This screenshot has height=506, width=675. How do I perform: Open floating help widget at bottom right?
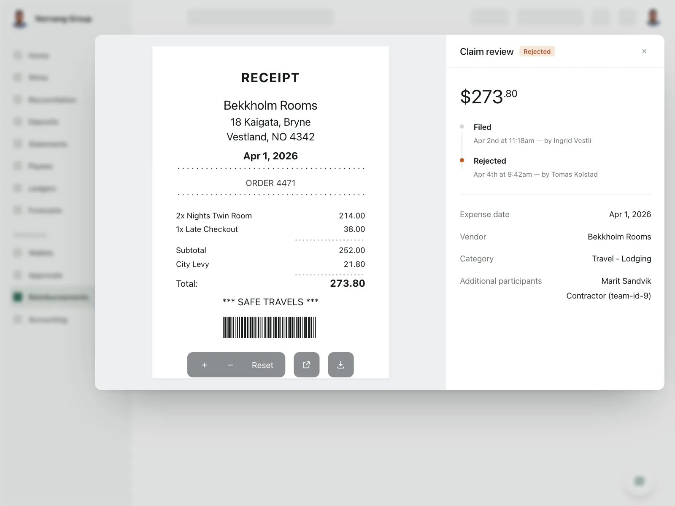(x=640, y=481)
